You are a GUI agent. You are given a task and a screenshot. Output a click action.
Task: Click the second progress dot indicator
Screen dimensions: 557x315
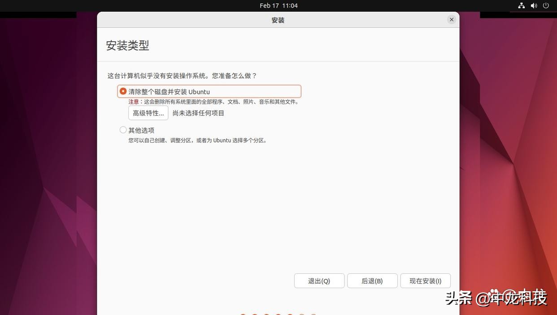point(253,314)
